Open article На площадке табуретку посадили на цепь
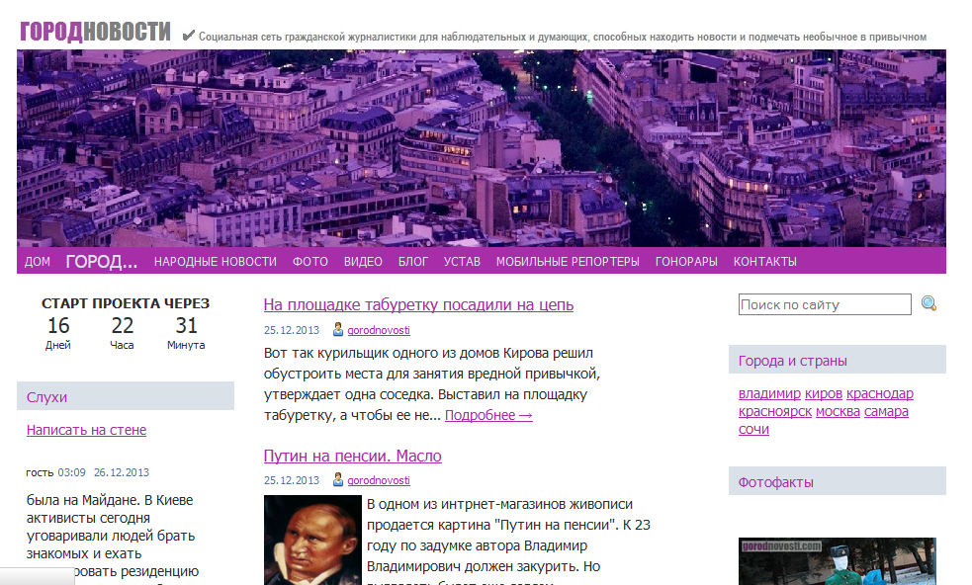 pyautogui.click(x=418, y=305)
